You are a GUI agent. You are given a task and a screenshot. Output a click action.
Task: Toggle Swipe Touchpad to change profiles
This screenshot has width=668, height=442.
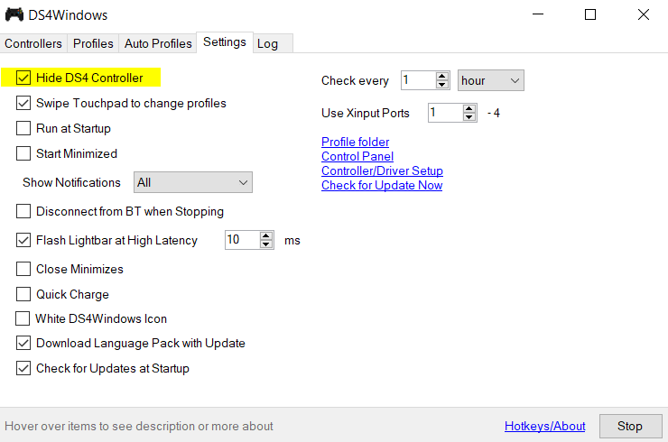click(23, 103)
